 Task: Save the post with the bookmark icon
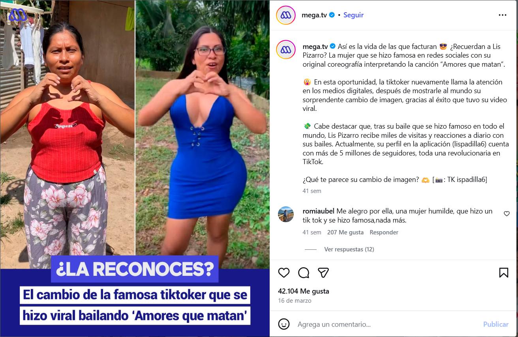504,273
